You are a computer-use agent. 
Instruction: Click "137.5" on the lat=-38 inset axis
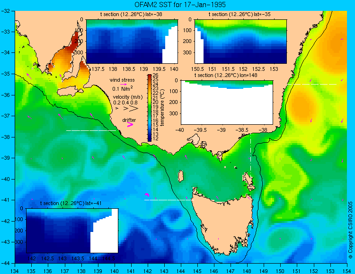coord(98,69)
